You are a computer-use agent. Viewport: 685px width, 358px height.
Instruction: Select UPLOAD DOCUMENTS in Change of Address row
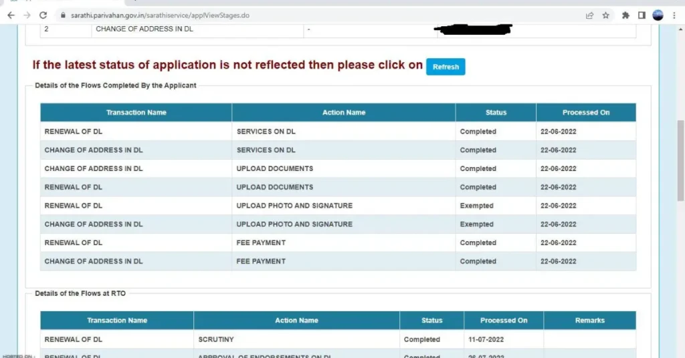275,169
